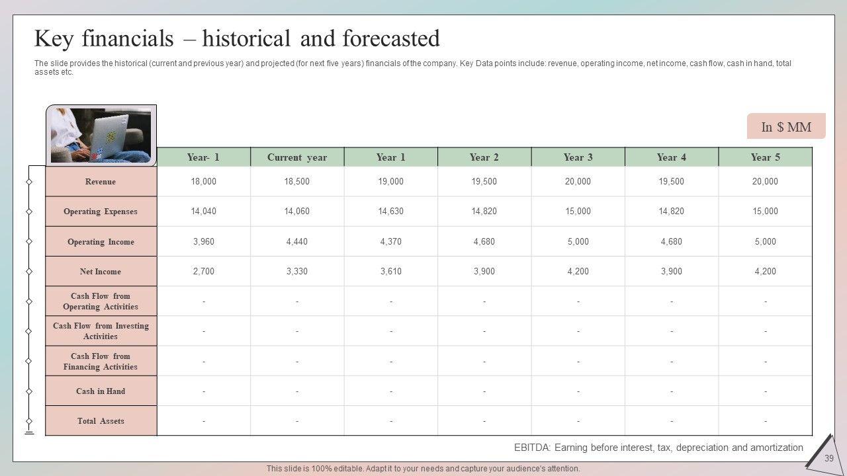The image size is (847, 476).
Task: Select the Revenue value 18,500 cell
Action: click(x=297, y=182)
